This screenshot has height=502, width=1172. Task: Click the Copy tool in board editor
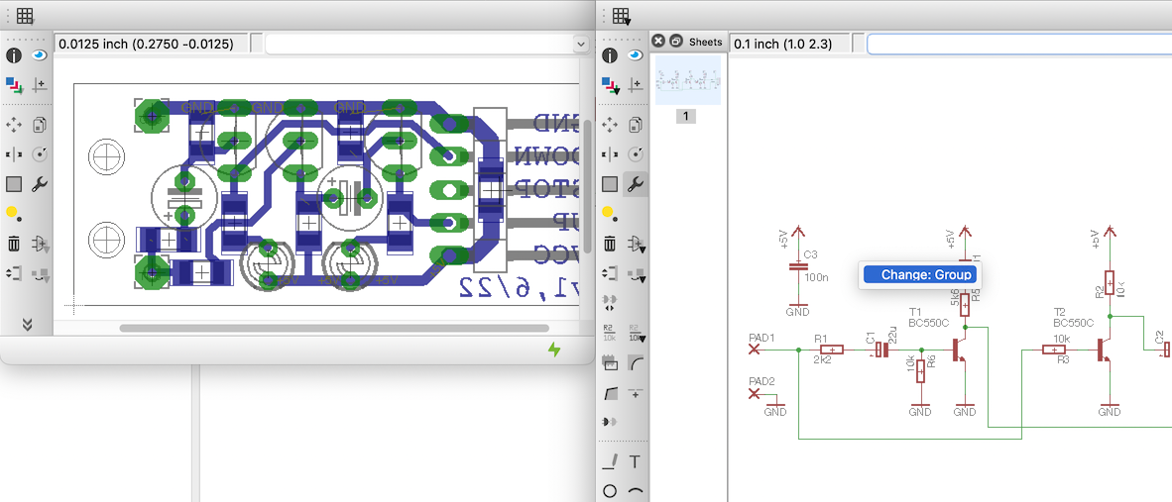point(40,126)
